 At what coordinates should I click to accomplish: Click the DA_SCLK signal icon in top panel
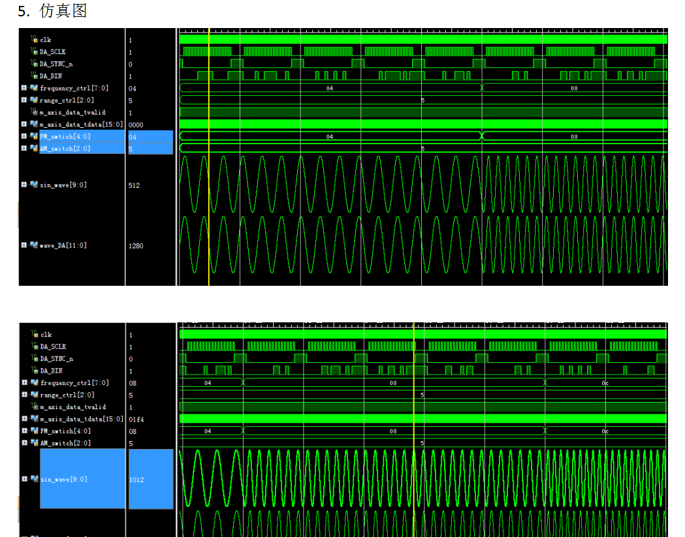pyautogui.click(x=35, y=52)
